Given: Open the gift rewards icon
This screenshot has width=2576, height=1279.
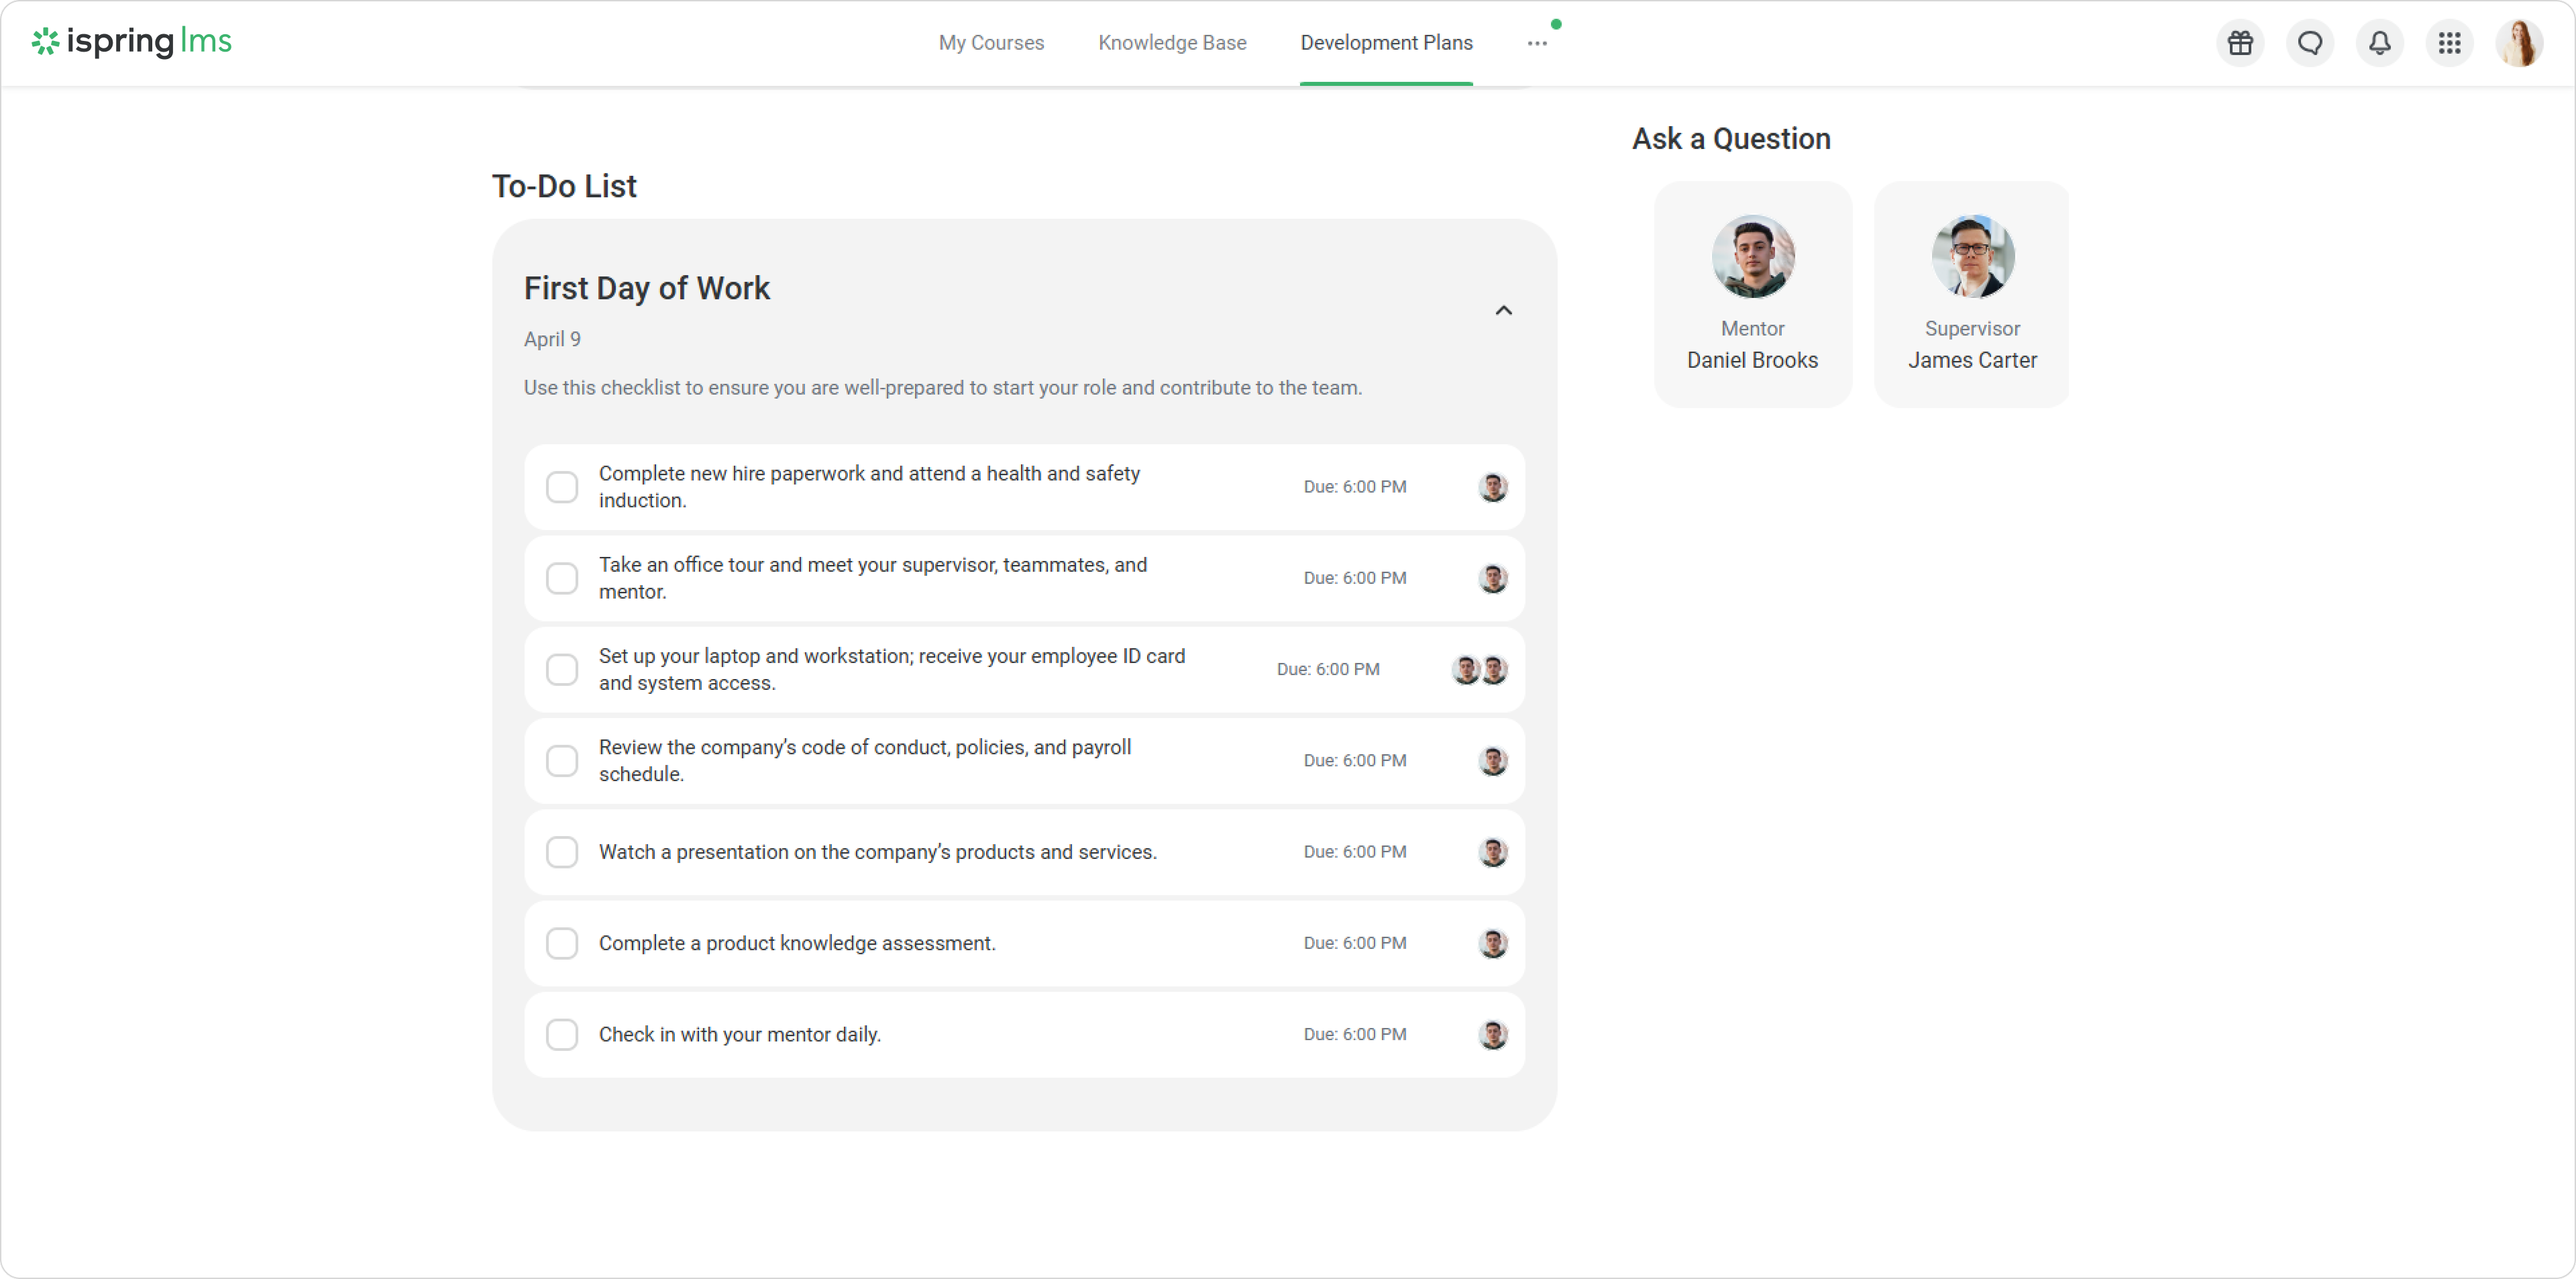Looking at the screenshot, I should click(2240, 43).
